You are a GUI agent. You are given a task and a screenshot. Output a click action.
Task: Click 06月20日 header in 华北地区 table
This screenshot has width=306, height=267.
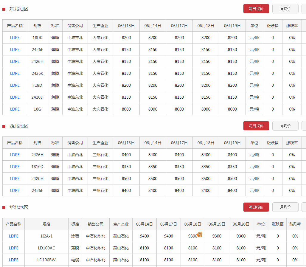pyautogui.click(x=241, y=224)
